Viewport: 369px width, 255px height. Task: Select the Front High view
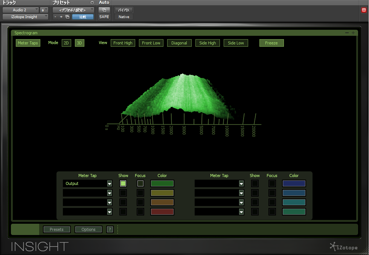[123, 43]
